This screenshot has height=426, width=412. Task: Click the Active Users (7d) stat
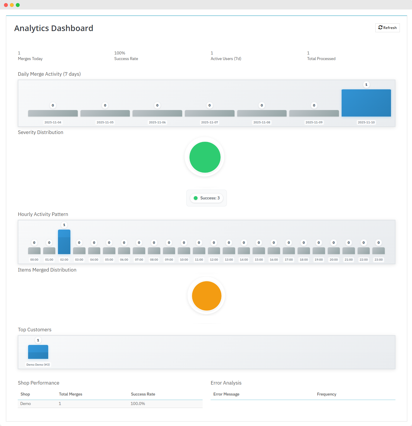tap(226, 56)
